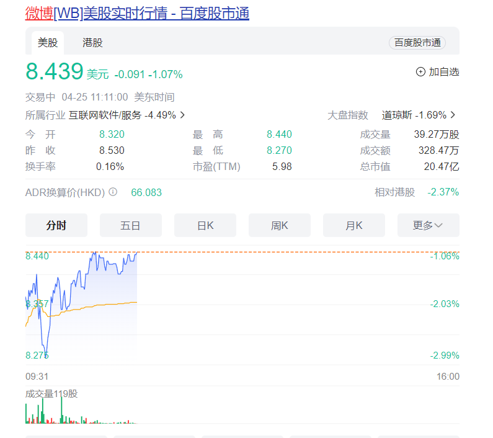This screenshot has width=493, height=438.
Task: Click the 换手率 value 0.16%
Action: pyautogui.click(x=110, y=166)
